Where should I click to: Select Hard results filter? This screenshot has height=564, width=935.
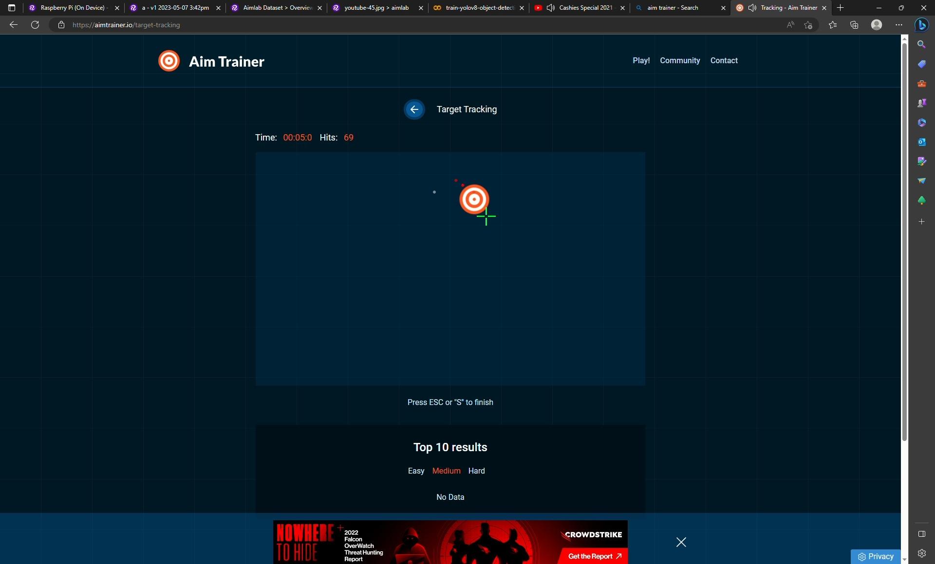(476, 471)
